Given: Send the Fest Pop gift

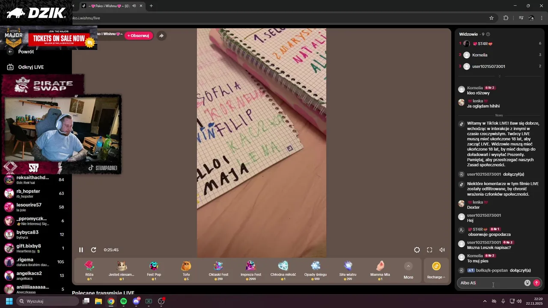Looking at the screenshot, I should coord(154,271).
